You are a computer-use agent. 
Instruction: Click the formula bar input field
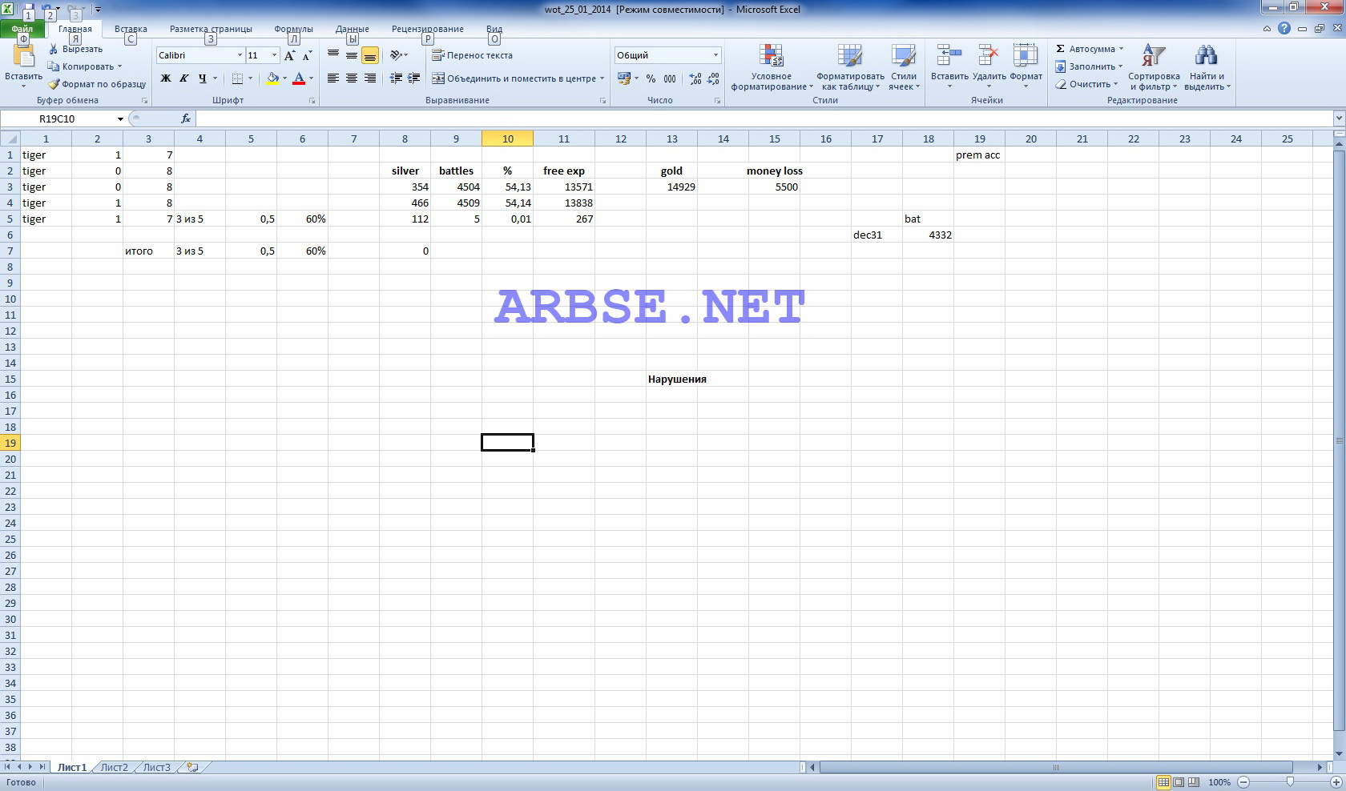tap(764, 118)
